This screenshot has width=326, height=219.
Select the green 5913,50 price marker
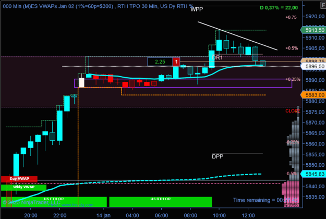tap(313, 30)
